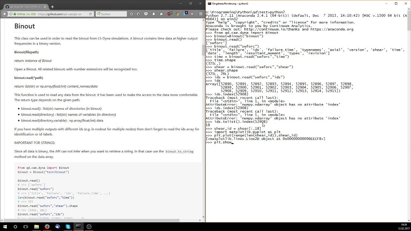Click 'Eingabeaufforderung - python2' title bar
This screenshot has width=411, height=231.
pos(230,4)
